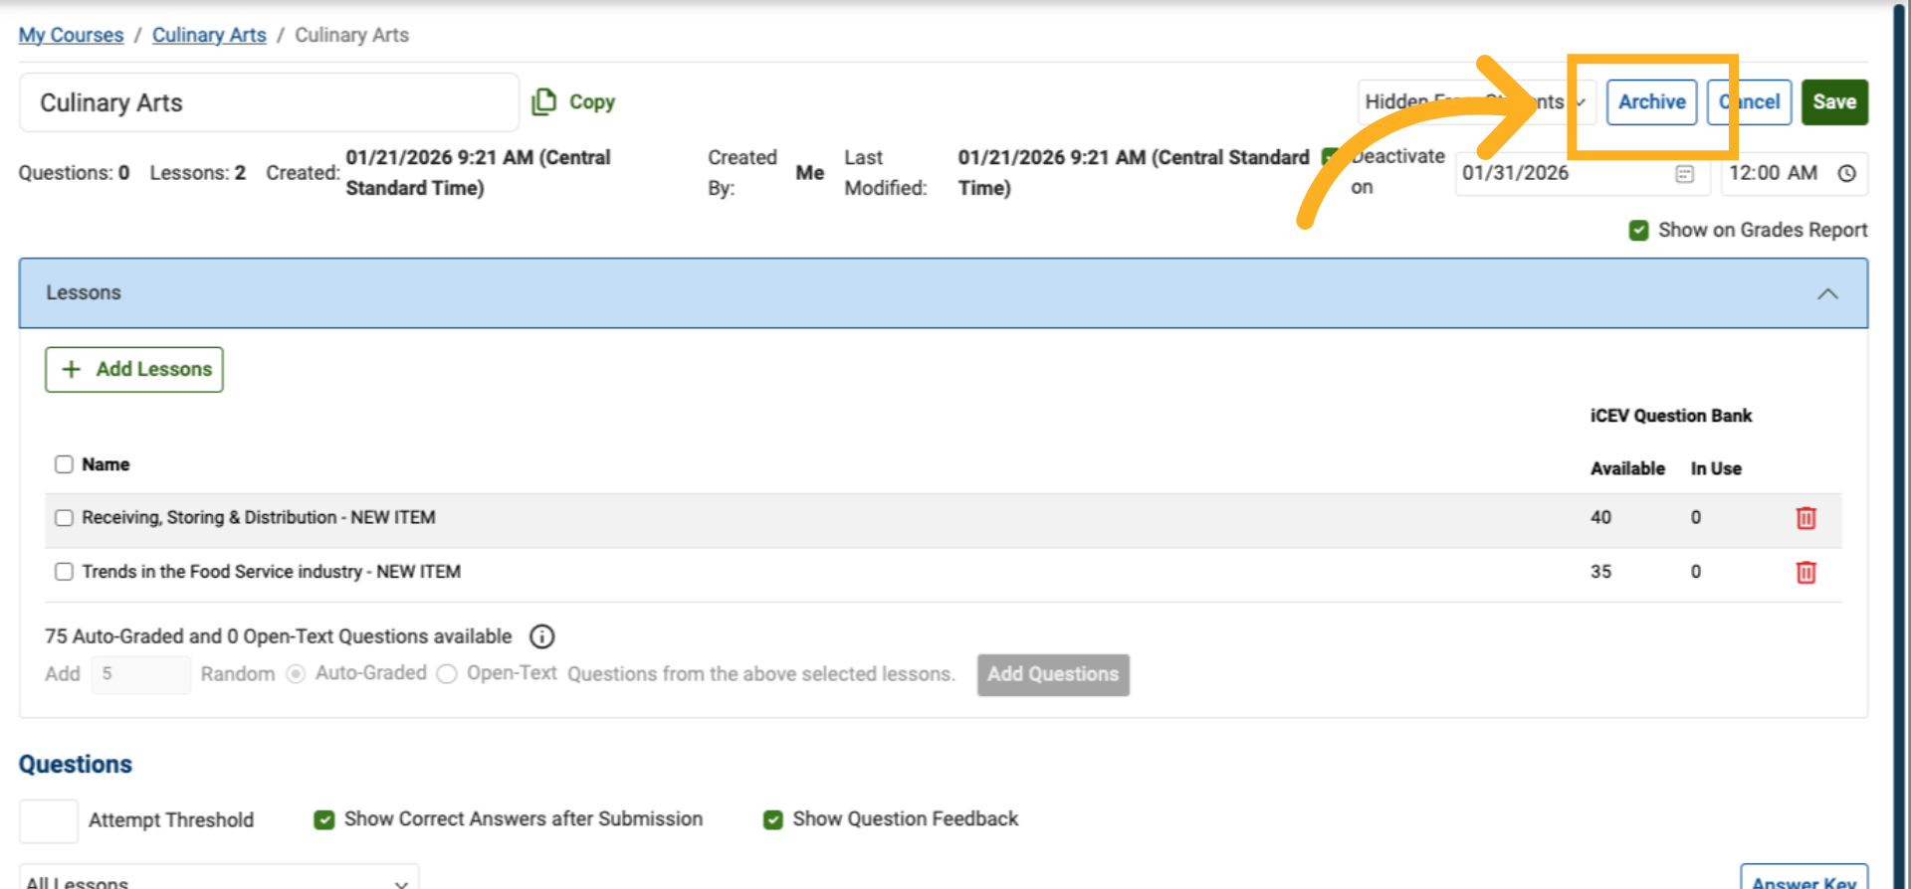Screen dimensions: 1911x889
Task: Uncheck Show on Grades Report
Action: coord(1638,231)
